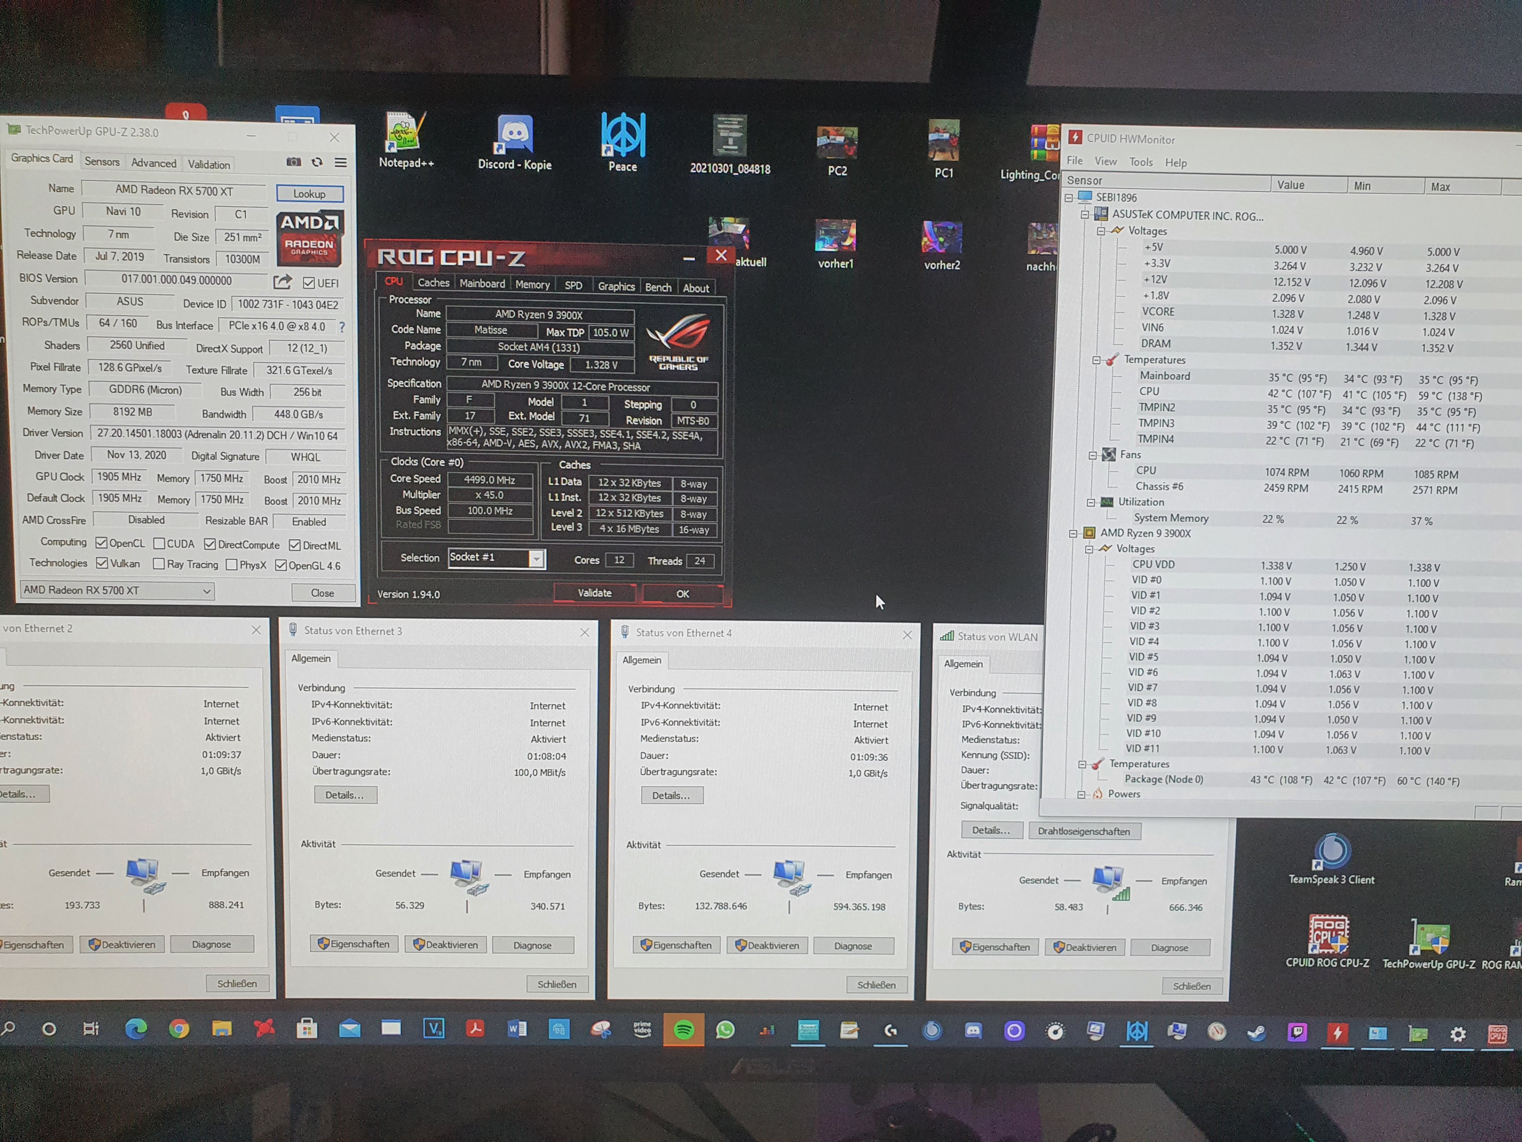Click the GPU-Z screenshot camera icon
The height and width of the screenshot is (1142, 1522).
(294, 162)
